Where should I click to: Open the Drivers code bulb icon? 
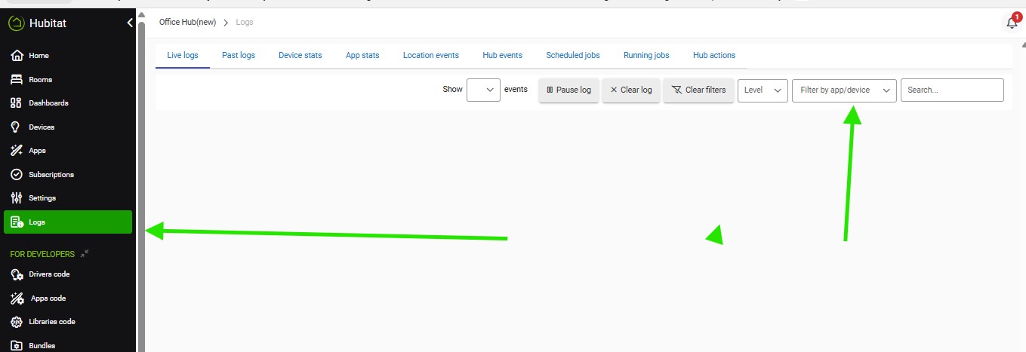[17, 274]
